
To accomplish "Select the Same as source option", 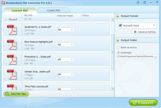I will click(x=119, y=47).
